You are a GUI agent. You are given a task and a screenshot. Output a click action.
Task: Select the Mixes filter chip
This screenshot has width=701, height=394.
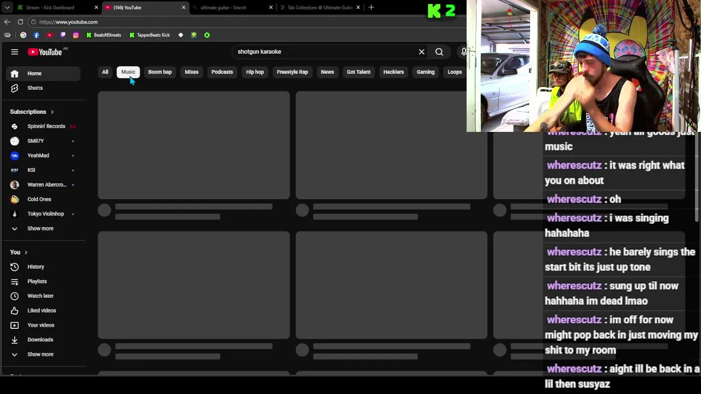point(192,72)
